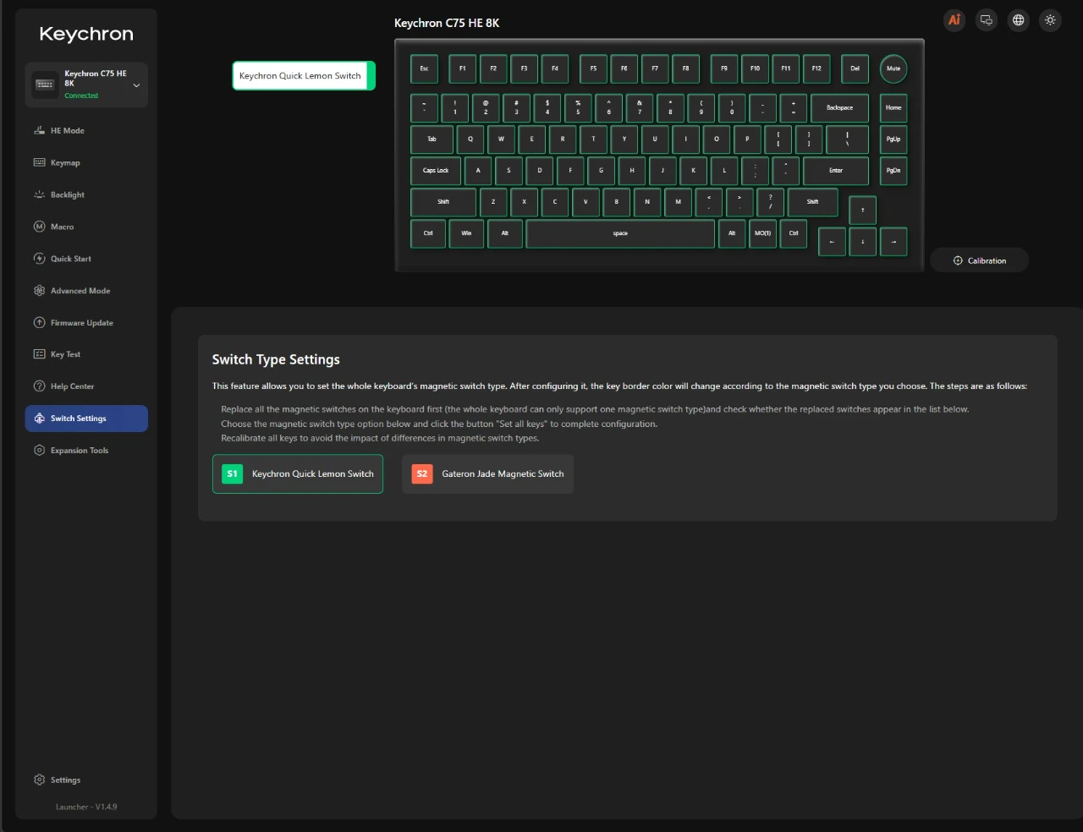Image resolution: width=1083 pixels, height=832 pixels.
Task: Click the left Ctrl key
Action: [428, 233]
